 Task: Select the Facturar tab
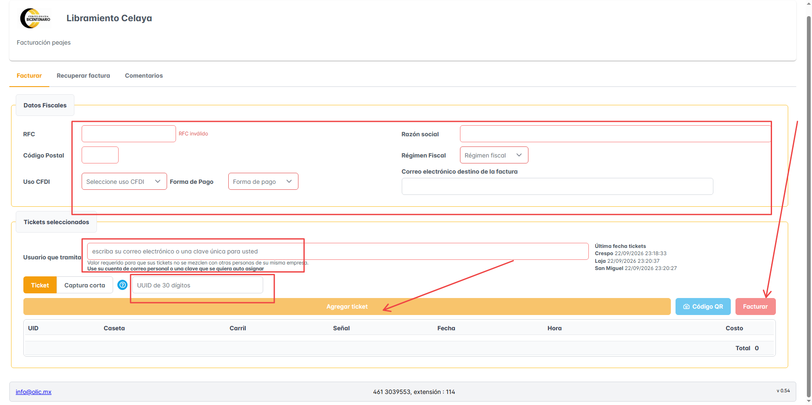pyautogui.click(x=29, y=76)
